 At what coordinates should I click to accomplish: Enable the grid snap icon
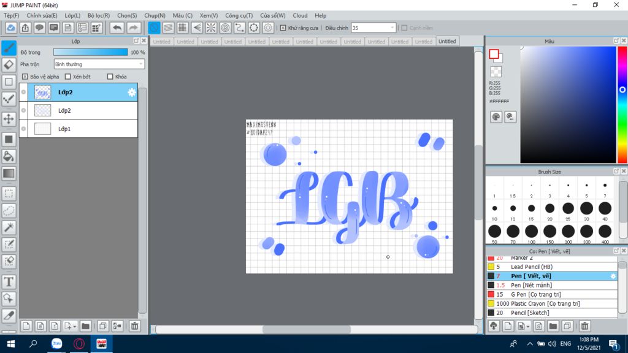point(183,28)
